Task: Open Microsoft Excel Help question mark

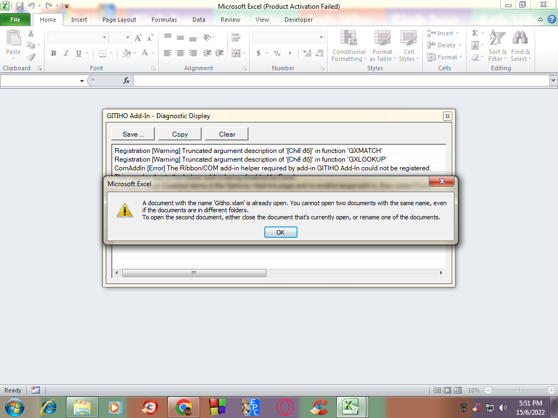Action: point(551,20)
